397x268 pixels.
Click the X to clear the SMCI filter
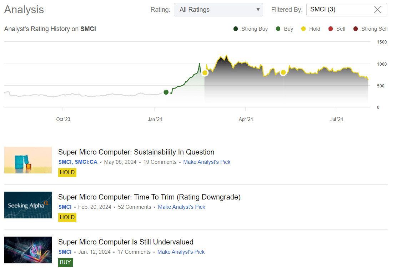click(377, 10)
